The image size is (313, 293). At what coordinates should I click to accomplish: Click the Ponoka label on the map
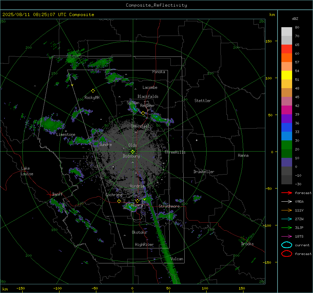click(159, 72)
